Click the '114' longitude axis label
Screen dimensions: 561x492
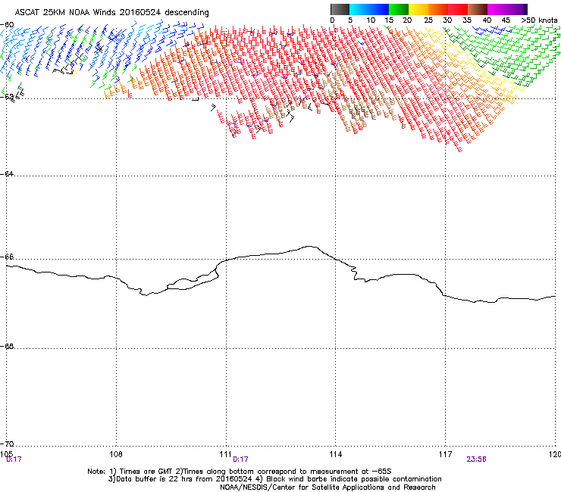(x=336, y=453)
